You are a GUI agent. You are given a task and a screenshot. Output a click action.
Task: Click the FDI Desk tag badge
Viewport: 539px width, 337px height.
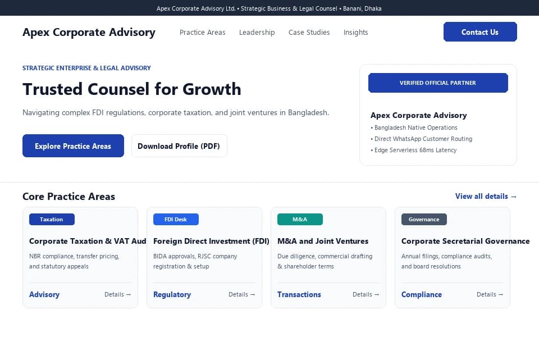click(x=176, y=220)
